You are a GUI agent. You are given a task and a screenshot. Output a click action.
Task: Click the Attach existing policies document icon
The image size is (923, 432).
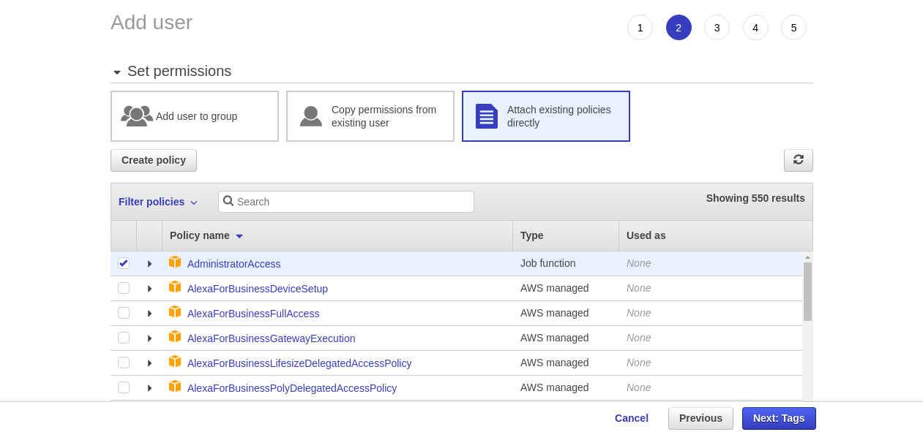pyautogui.click(x=487, y=116)
